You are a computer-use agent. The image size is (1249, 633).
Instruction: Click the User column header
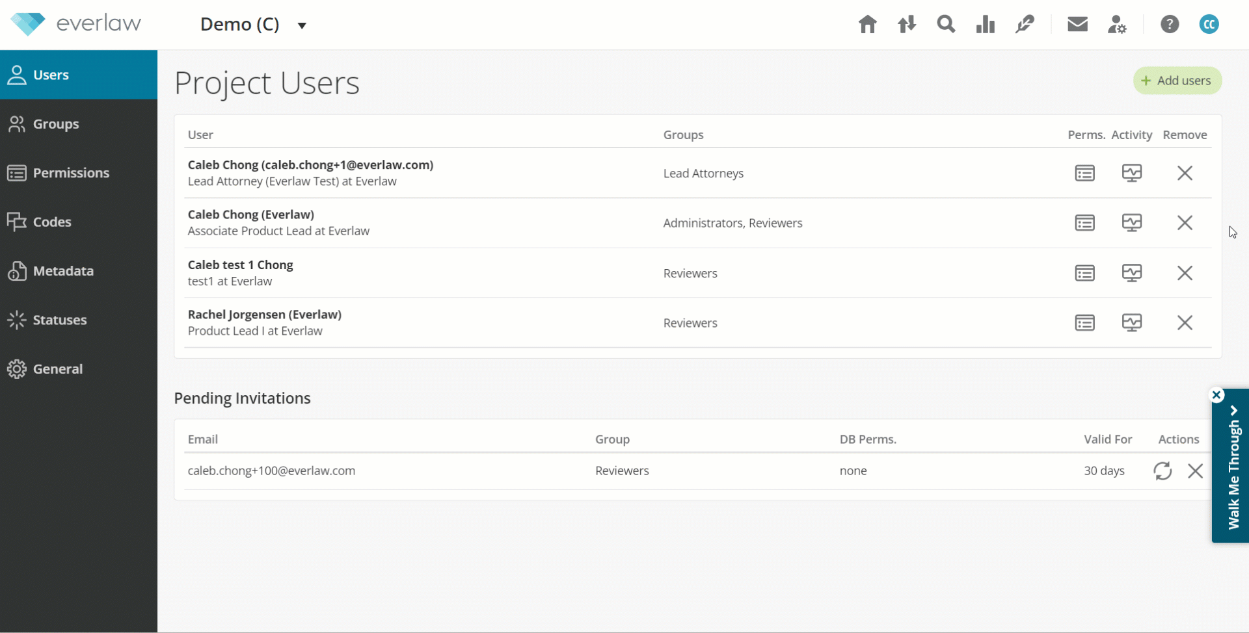click(x=200, y=135)
